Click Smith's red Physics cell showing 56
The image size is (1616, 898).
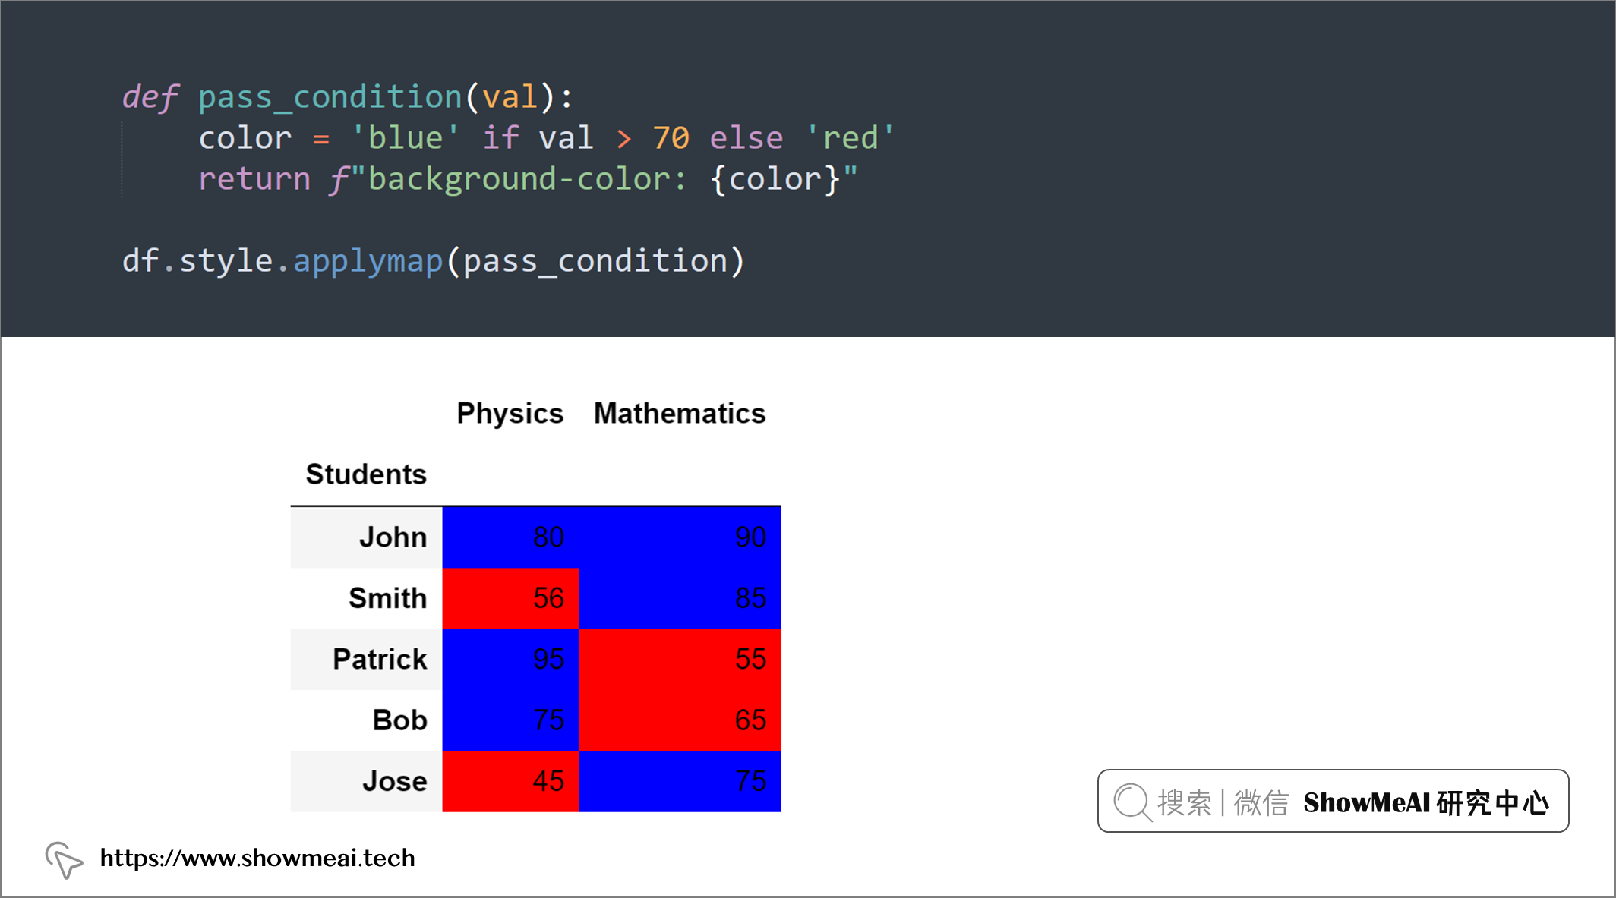click(510, 598)
